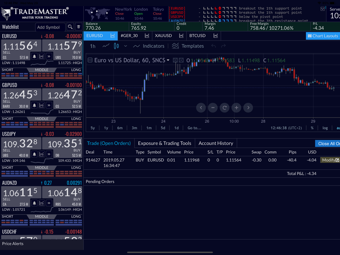Click the chart icon on the XAUUSD tab
The width and height of the screenshot is (340, 255).
tap(181, 36)
